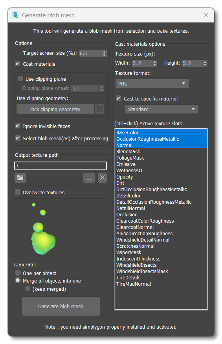
Task: Clear the output texture path with X
Action: coord(102,177)
